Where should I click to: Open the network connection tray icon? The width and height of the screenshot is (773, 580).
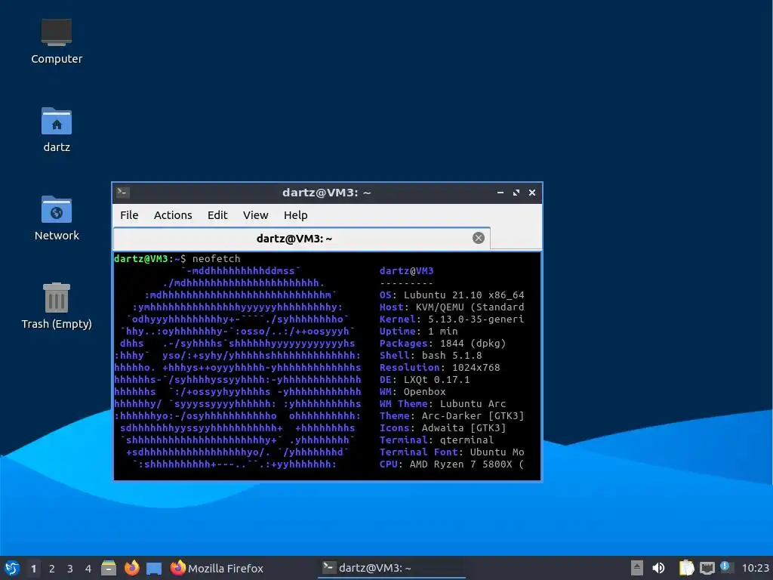[707, 568]
